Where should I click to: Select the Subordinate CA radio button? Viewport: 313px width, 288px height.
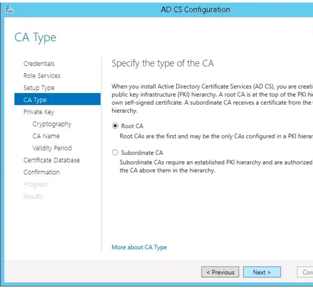click(115, 152)
